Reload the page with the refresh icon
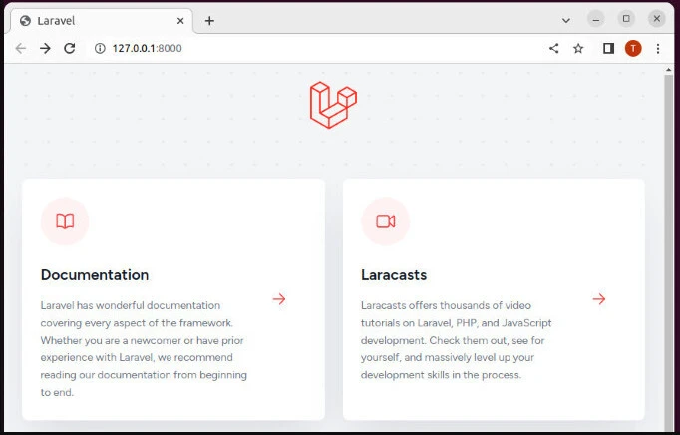The image size is (680, 435). [70, 48]
